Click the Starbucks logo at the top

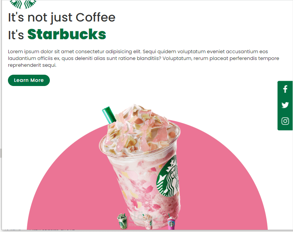23,4
